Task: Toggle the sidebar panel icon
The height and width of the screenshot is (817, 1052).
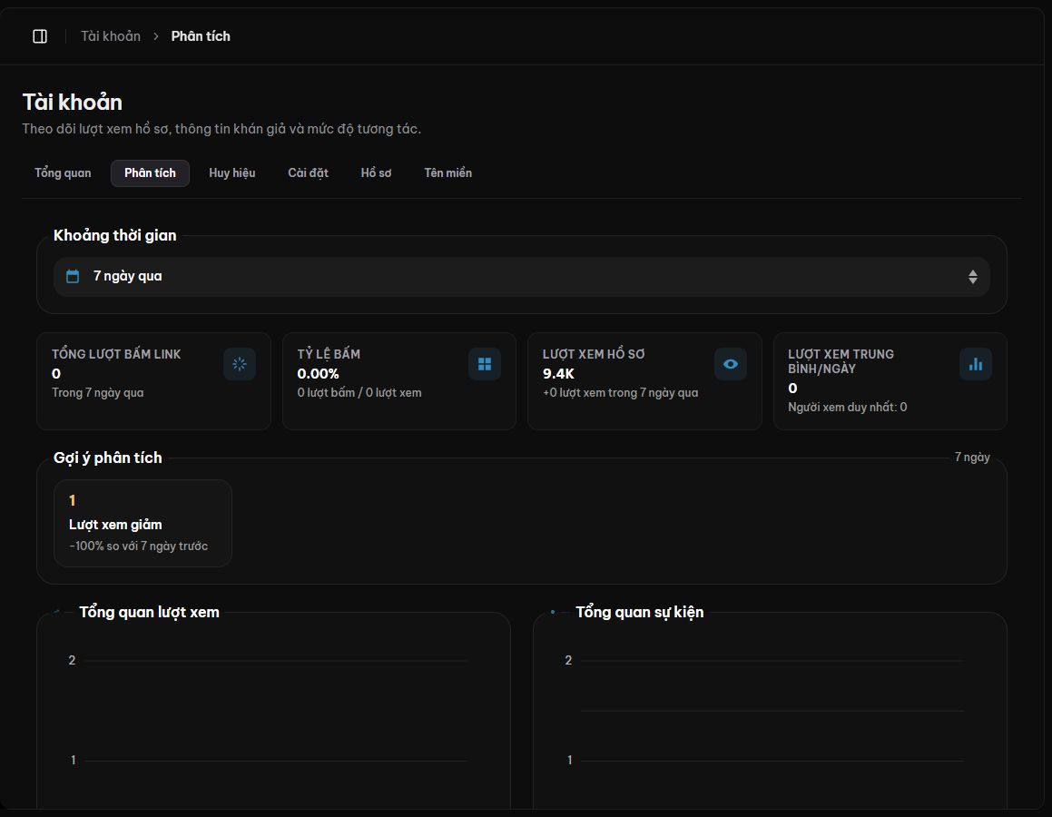Action: point(40,36)
